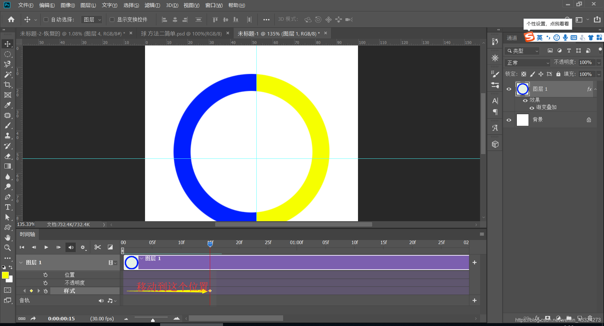
Task: Click Share icon in options bar
Action: coord(597,19)
